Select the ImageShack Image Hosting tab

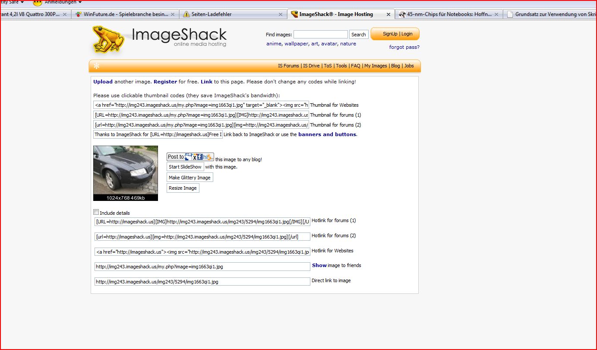tap(341, 14)
